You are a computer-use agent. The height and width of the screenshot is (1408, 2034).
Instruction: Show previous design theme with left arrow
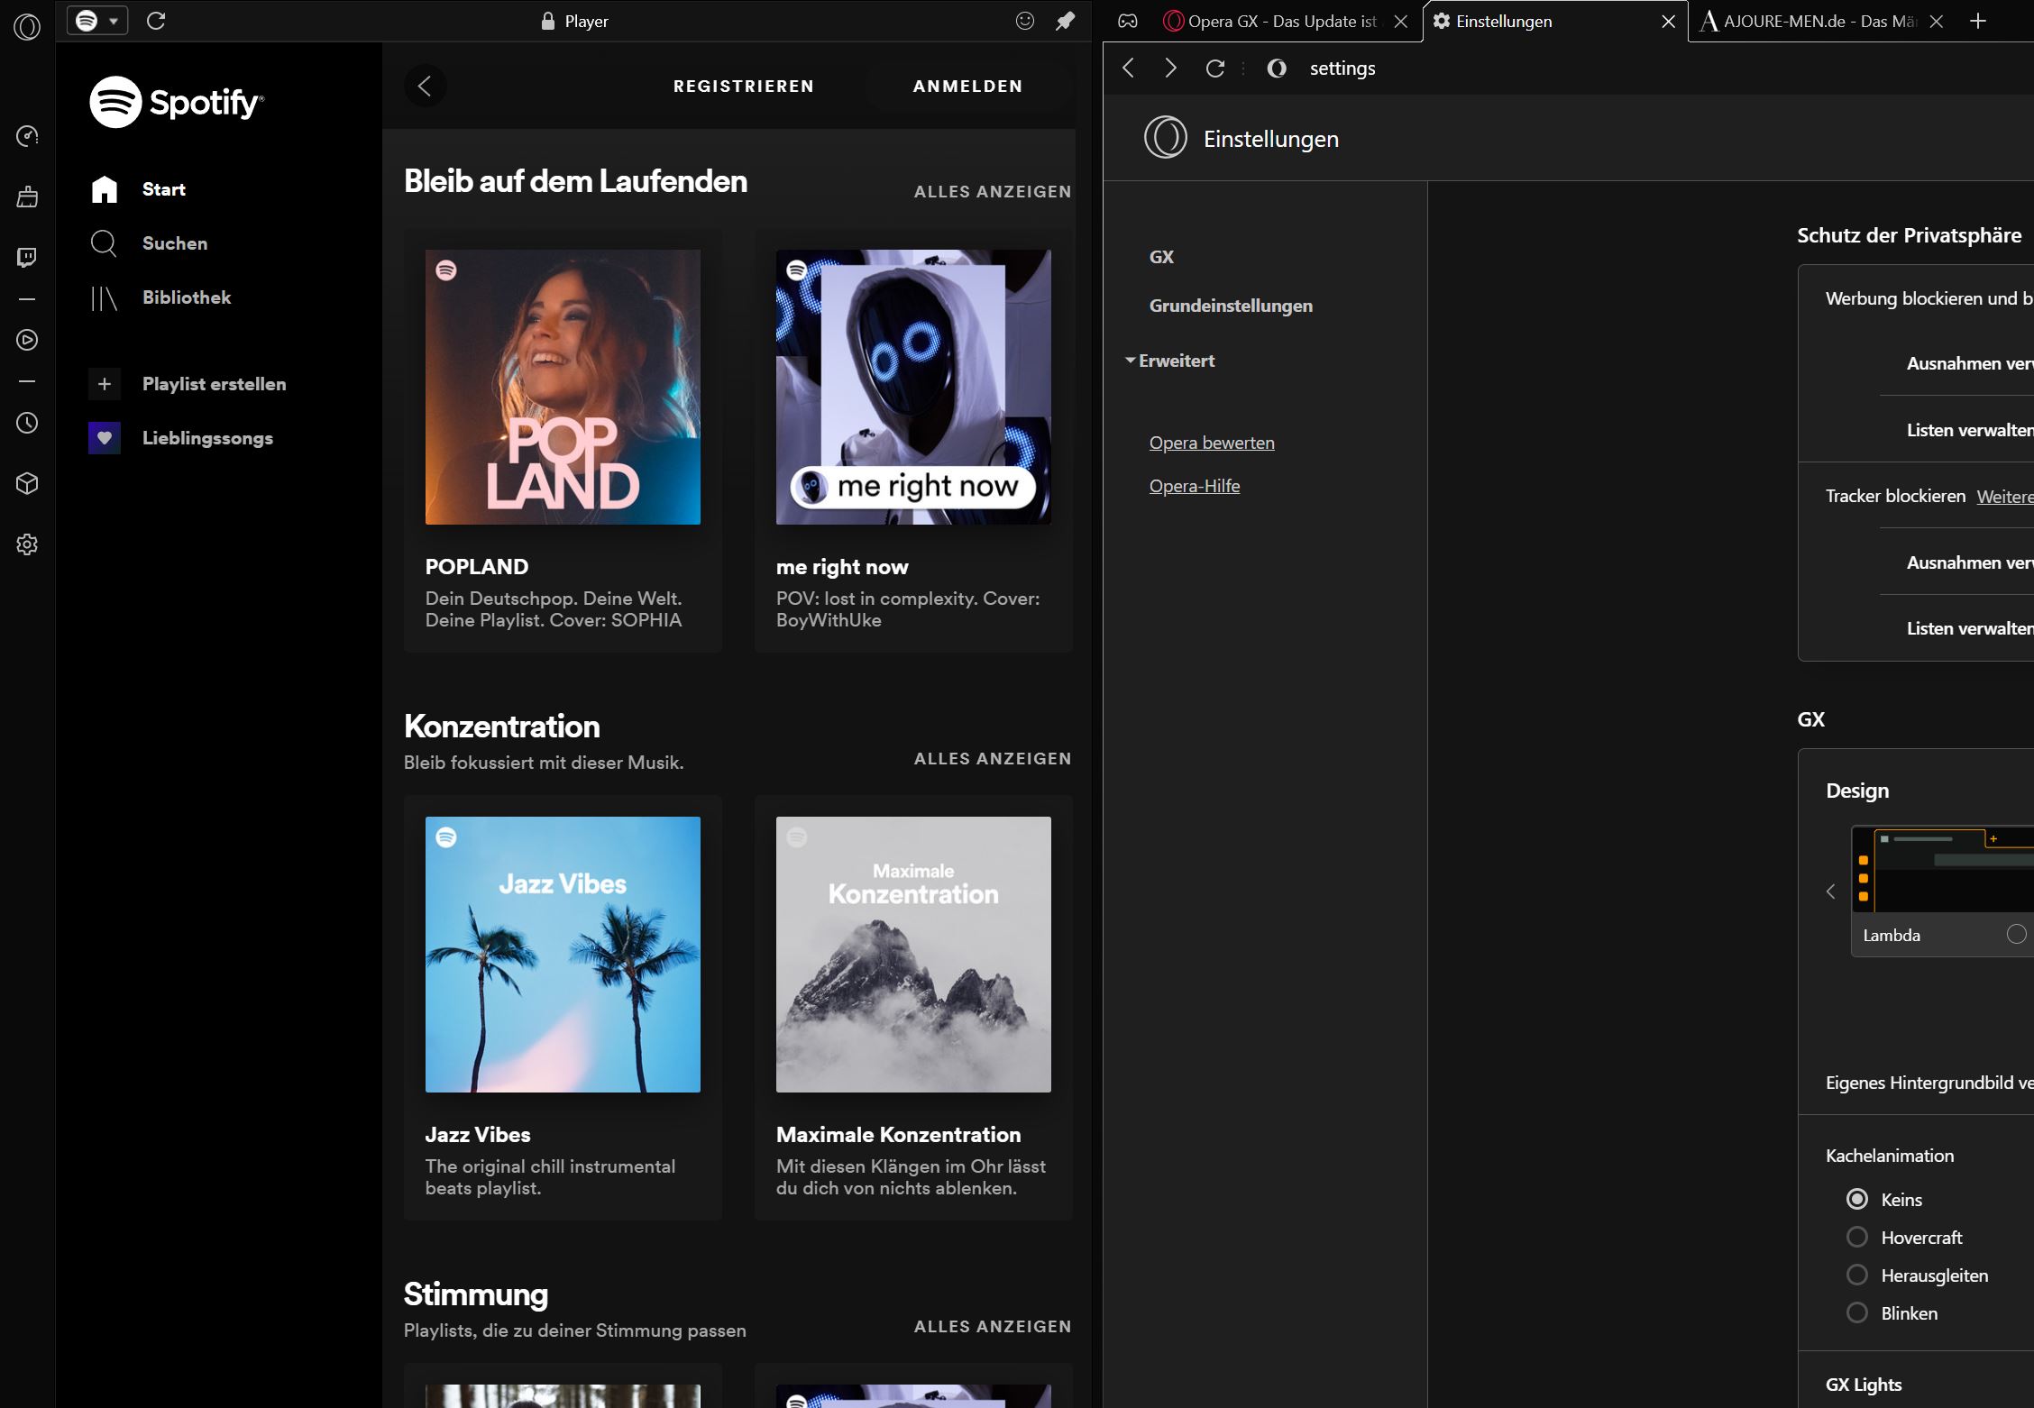point(1830,891)
